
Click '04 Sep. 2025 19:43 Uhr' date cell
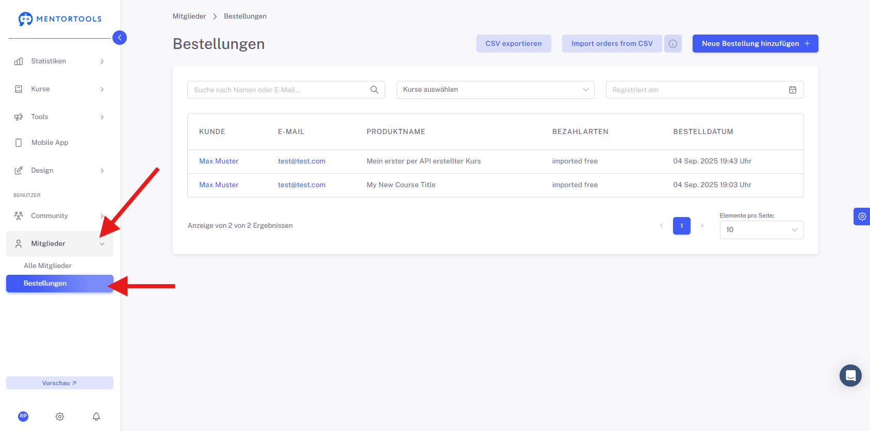pos(712,161)
